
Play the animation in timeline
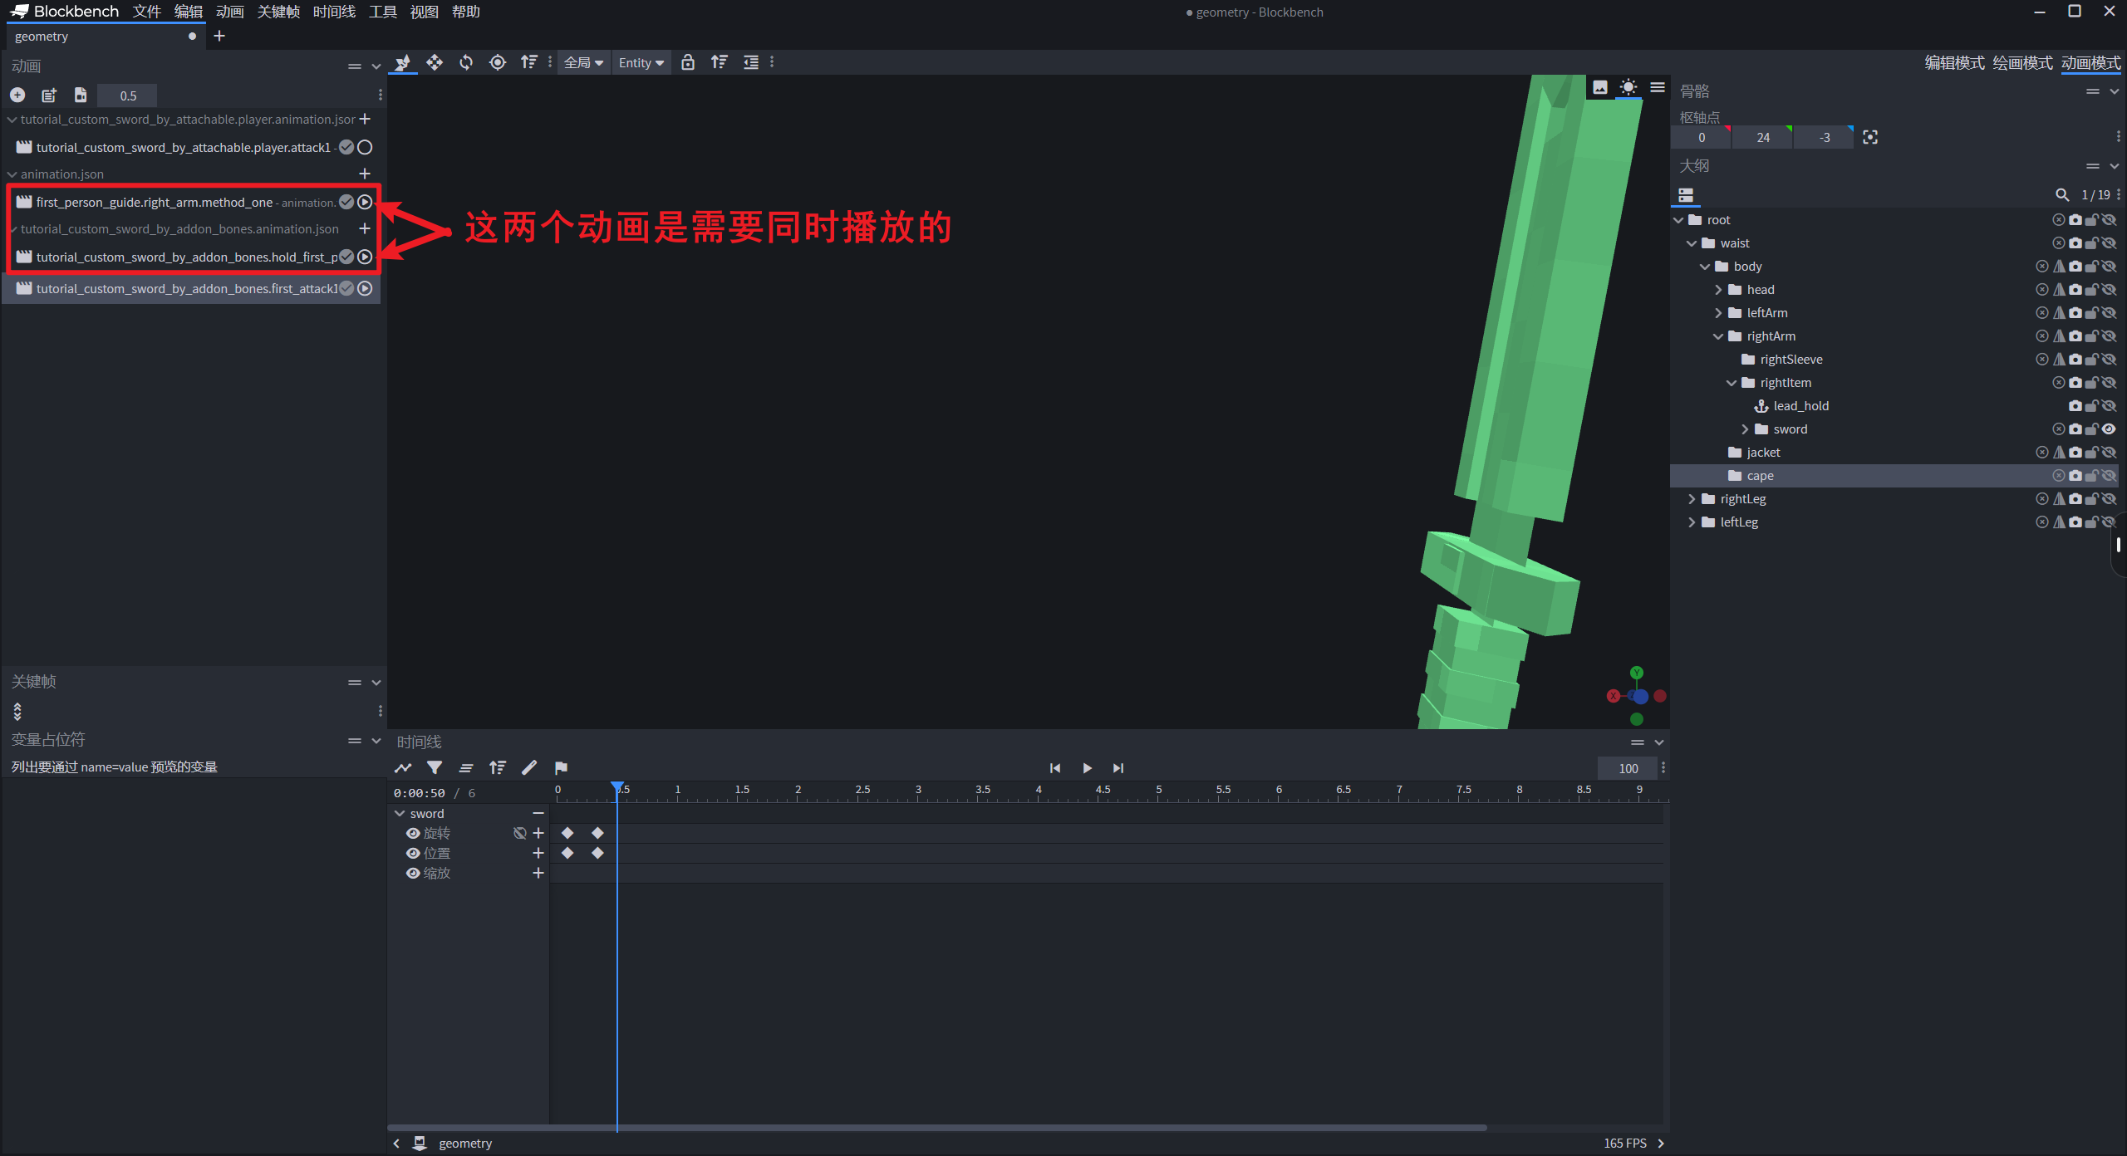pos(1087,768)
